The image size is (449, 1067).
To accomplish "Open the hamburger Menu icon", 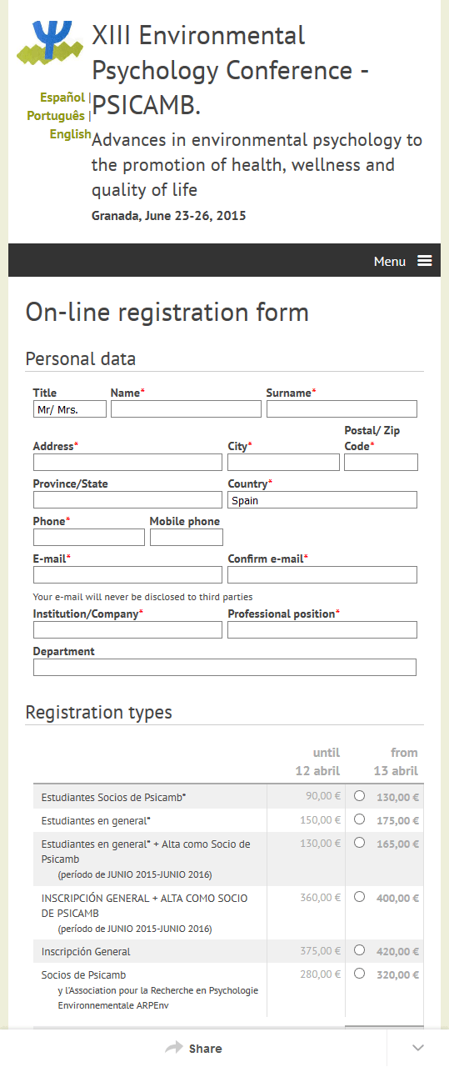I will coord(425,261).
